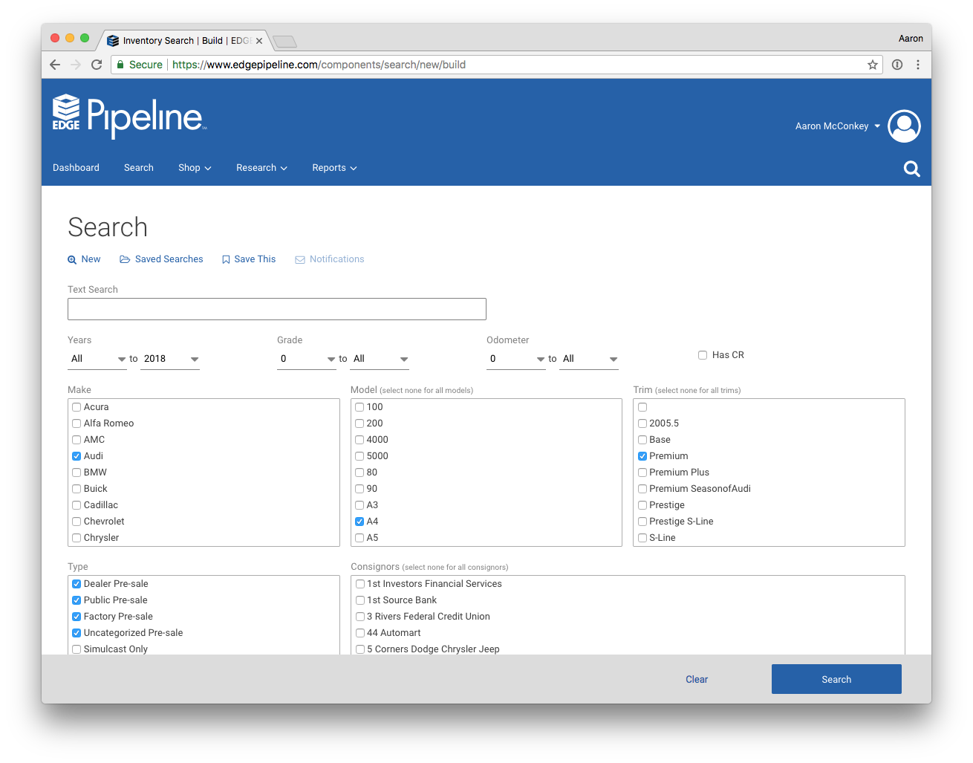973x763 pixels.
Task: Click the Save This link
Action: tap(255, 259)
